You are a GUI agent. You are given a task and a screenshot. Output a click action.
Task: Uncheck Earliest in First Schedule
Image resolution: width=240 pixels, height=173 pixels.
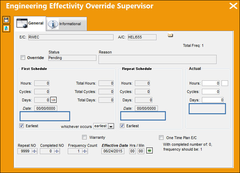point(22,126)
